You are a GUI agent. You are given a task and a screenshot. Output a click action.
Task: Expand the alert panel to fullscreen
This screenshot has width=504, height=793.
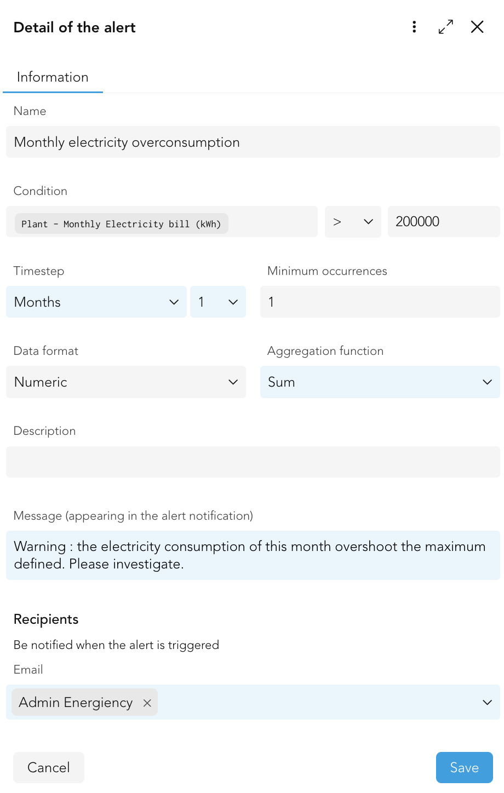[x=446, y=27]
